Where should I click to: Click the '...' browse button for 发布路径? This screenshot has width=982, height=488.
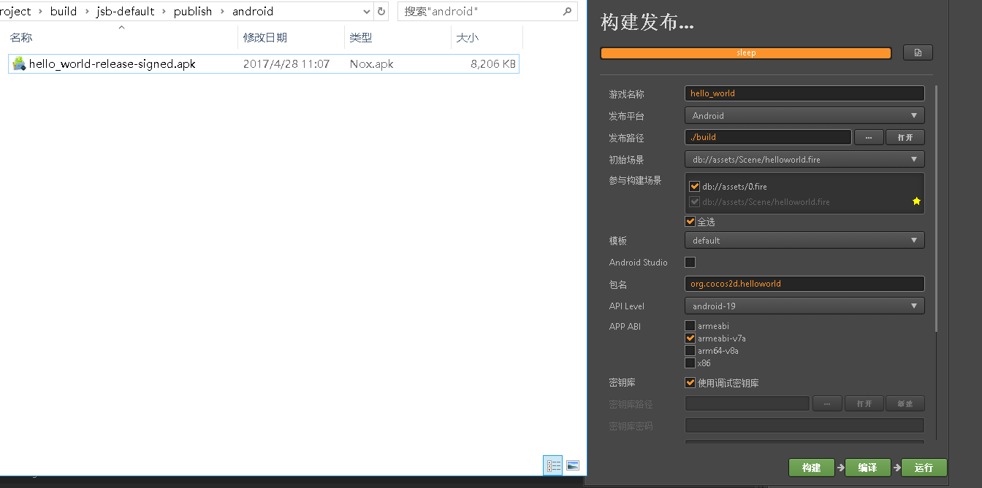tap(869, 137)
